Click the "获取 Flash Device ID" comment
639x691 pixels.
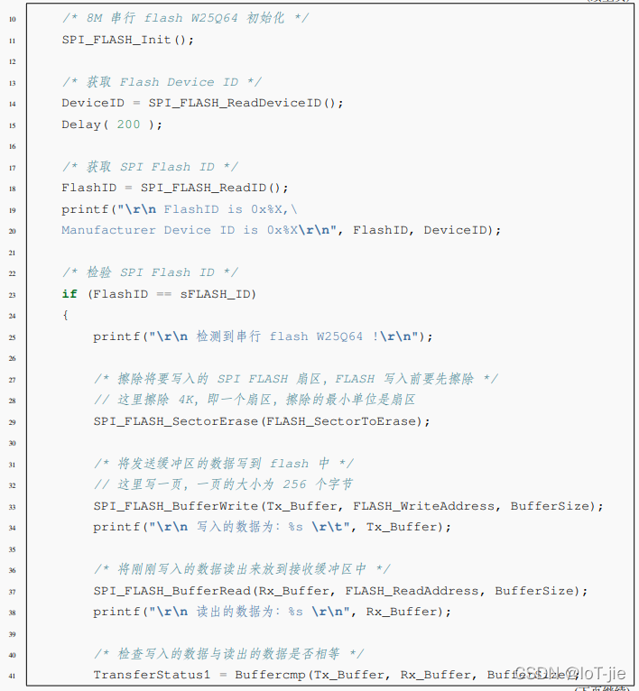(162, 82)
